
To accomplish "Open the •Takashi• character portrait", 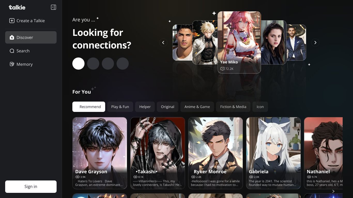I will tap(158, 153).
